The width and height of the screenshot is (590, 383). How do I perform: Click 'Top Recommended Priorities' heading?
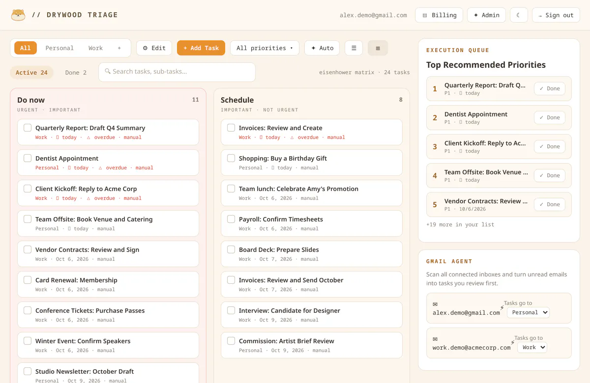(486, 65)
